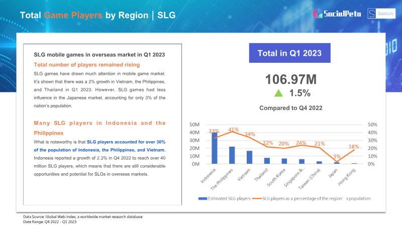The height and width of the screenshot is (226, 402).
Task: Click the orange percentage line legend swatch
Action: click(257, 198)
